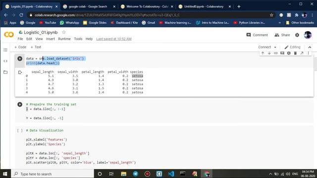Viewport: 317px width, 178px height.
Task: Run the iris dataset loading cell
Action: coord(20,58)
